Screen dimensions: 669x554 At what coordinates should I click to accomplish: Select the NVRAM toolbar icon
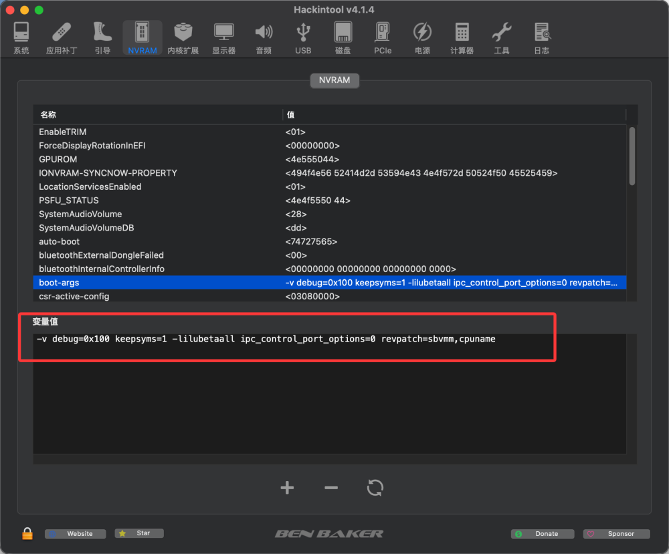tap(142, 38)
